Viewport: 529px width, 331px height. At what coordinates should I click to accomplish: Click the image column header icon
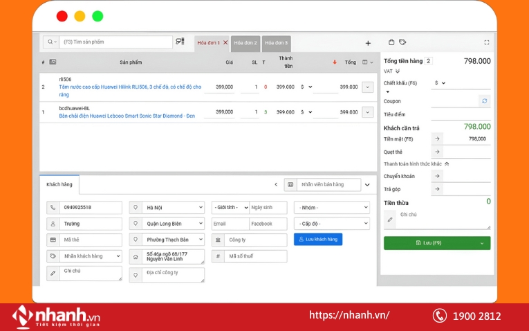tap(53, 62)
